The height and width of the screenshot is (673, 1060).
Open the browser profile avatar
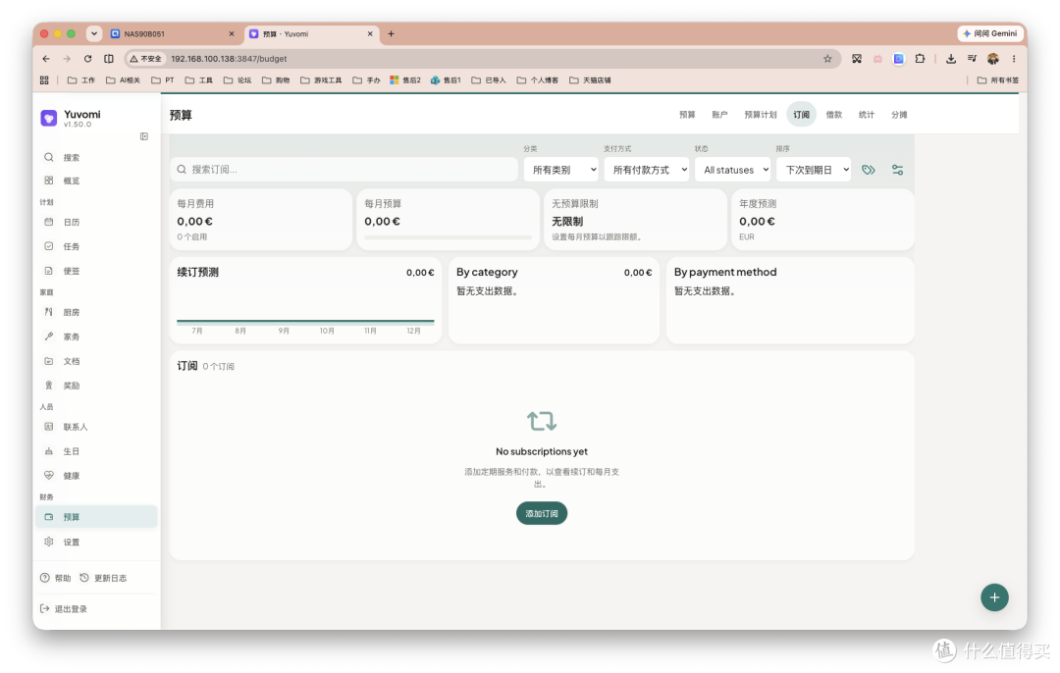coord(993,59)
